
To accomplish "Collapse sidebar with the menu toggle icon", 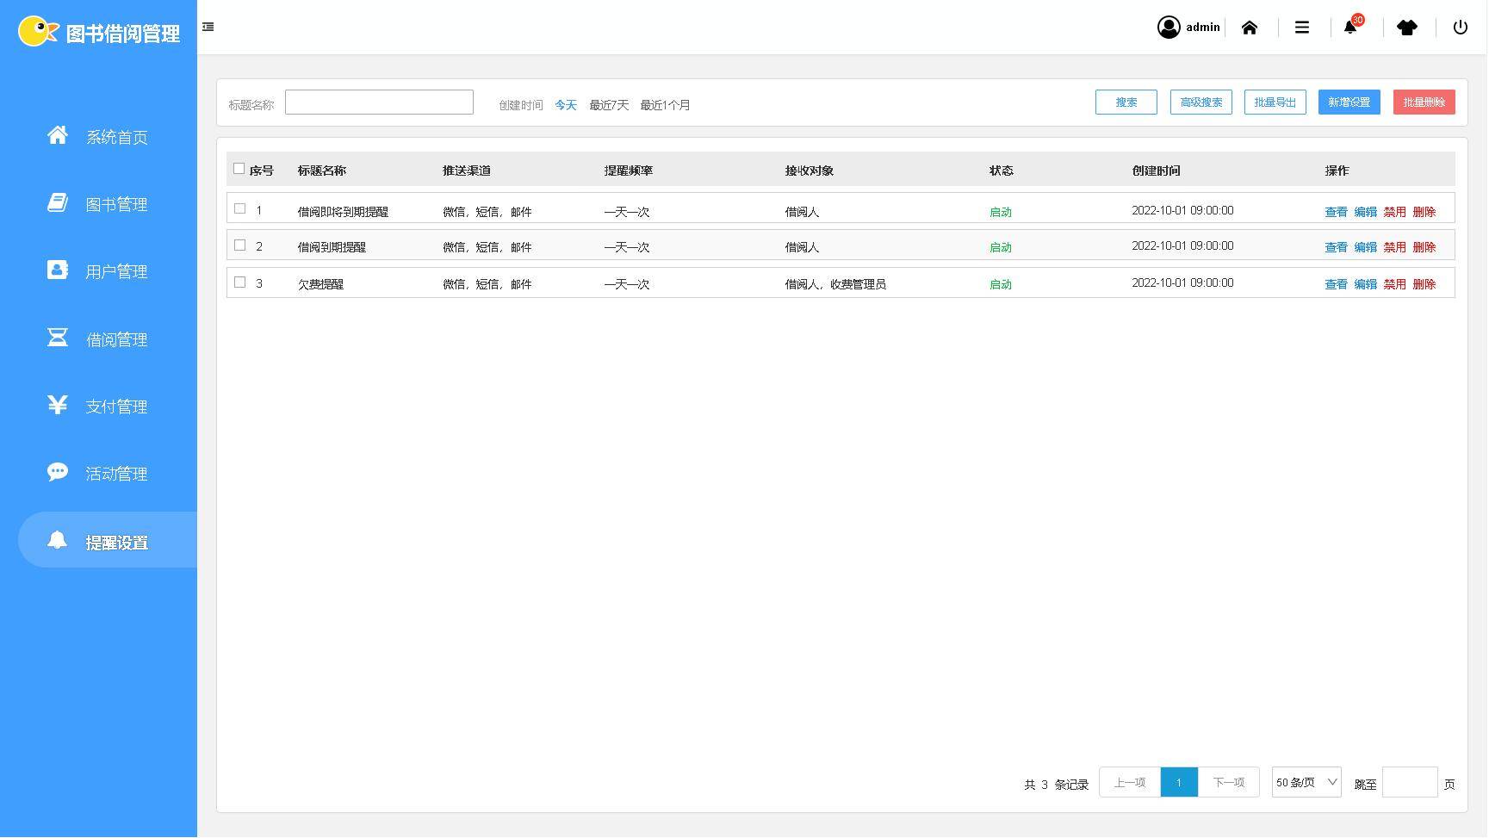I will point(208,27).
